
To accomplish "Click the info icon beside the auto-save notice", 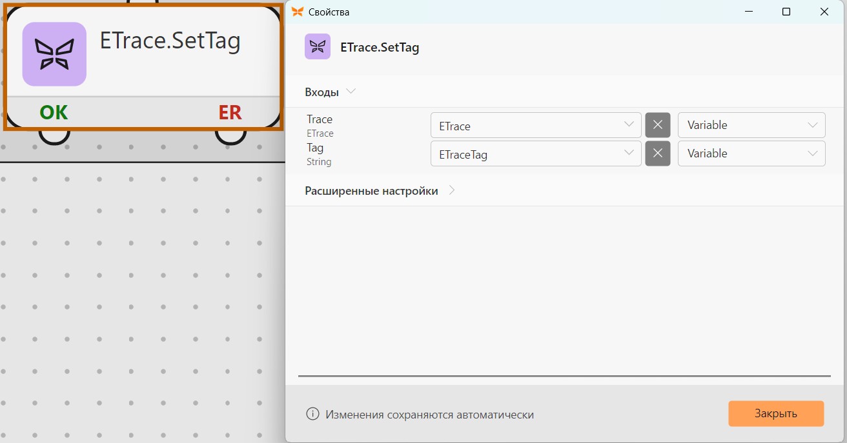I will pyautogui.click(x=312, y=414).
